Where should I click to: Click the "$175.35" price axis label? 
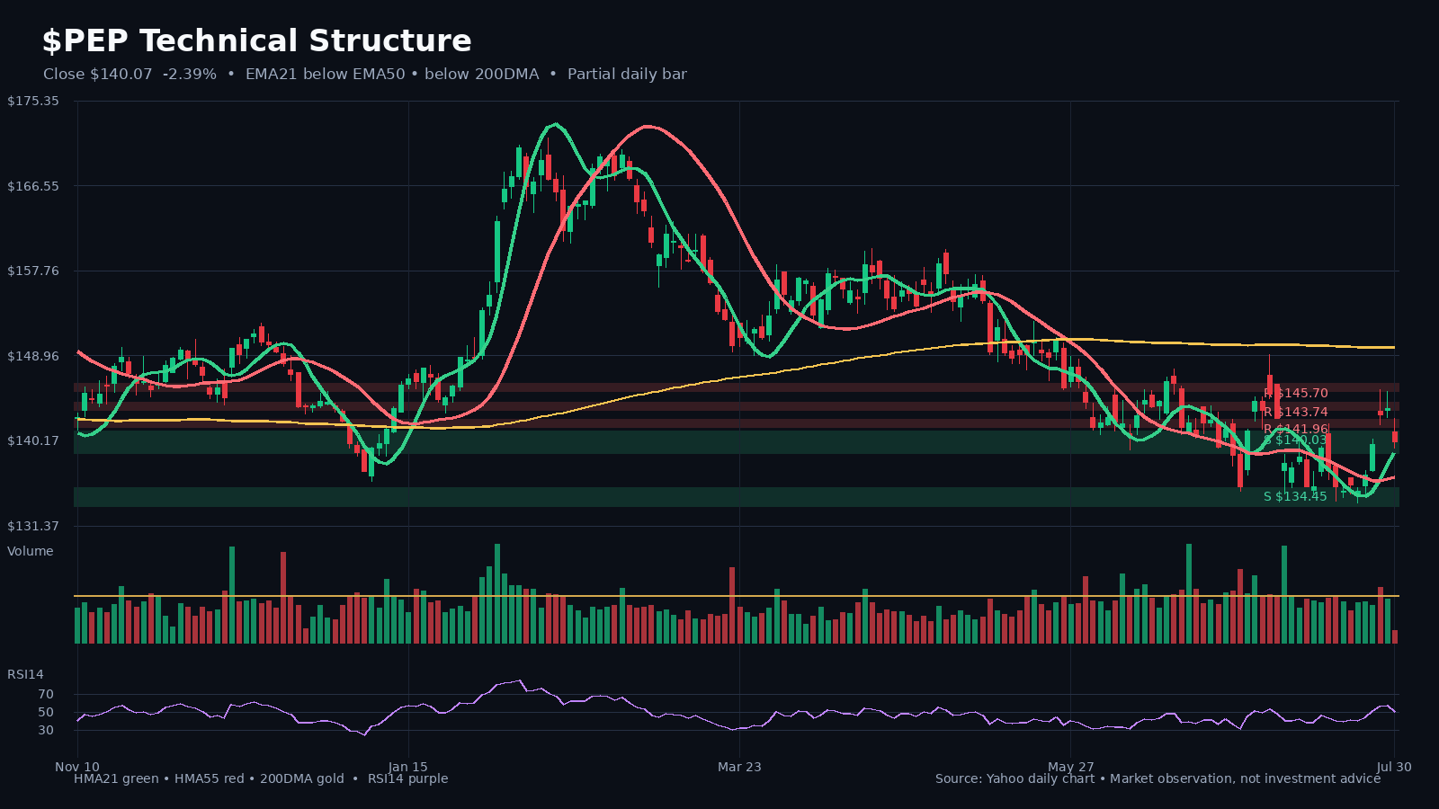pos(33,101)
